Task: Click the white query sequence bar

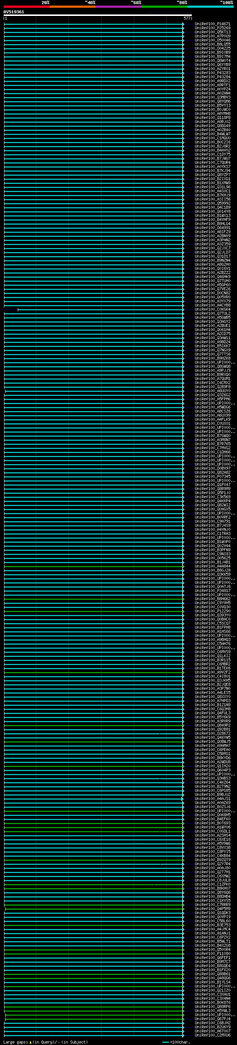Action: (98, 16)
